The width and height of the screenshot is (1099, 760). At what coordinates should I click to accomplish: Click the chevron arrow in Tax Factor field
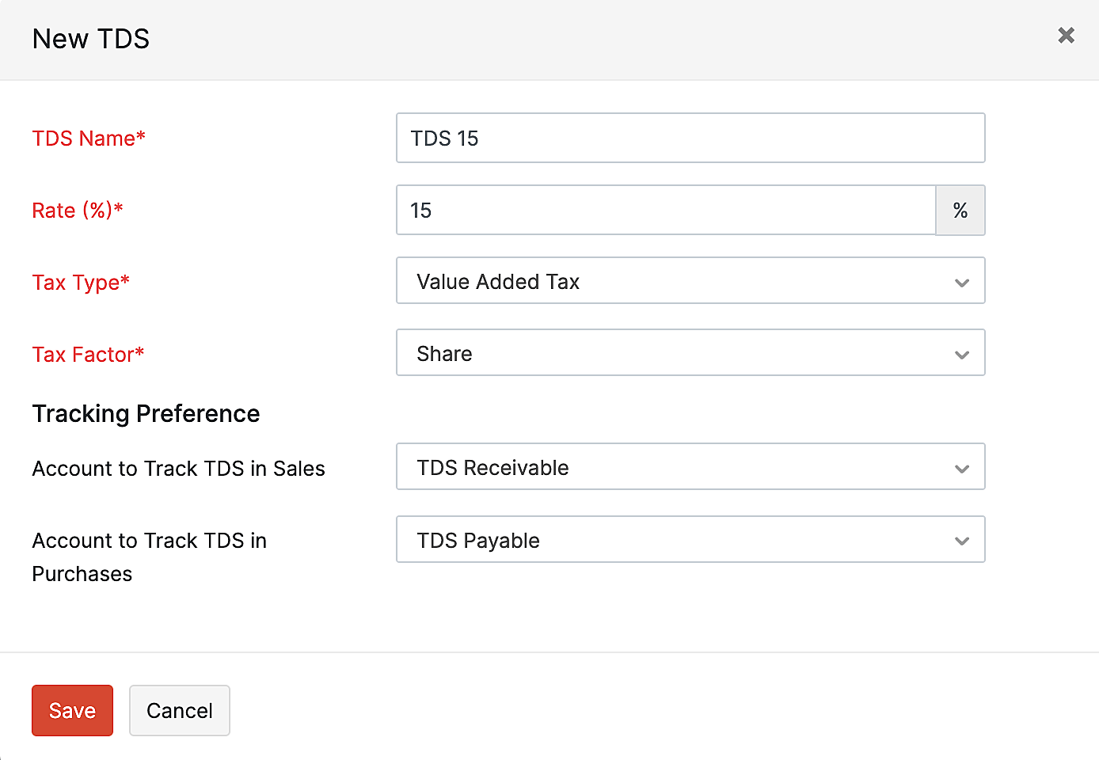pos(961,355)
